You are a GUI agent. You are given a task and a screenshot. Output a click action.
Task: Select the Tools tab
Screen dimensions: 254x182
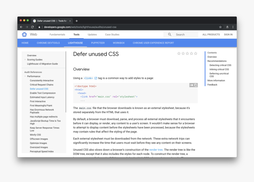(76, 35)
